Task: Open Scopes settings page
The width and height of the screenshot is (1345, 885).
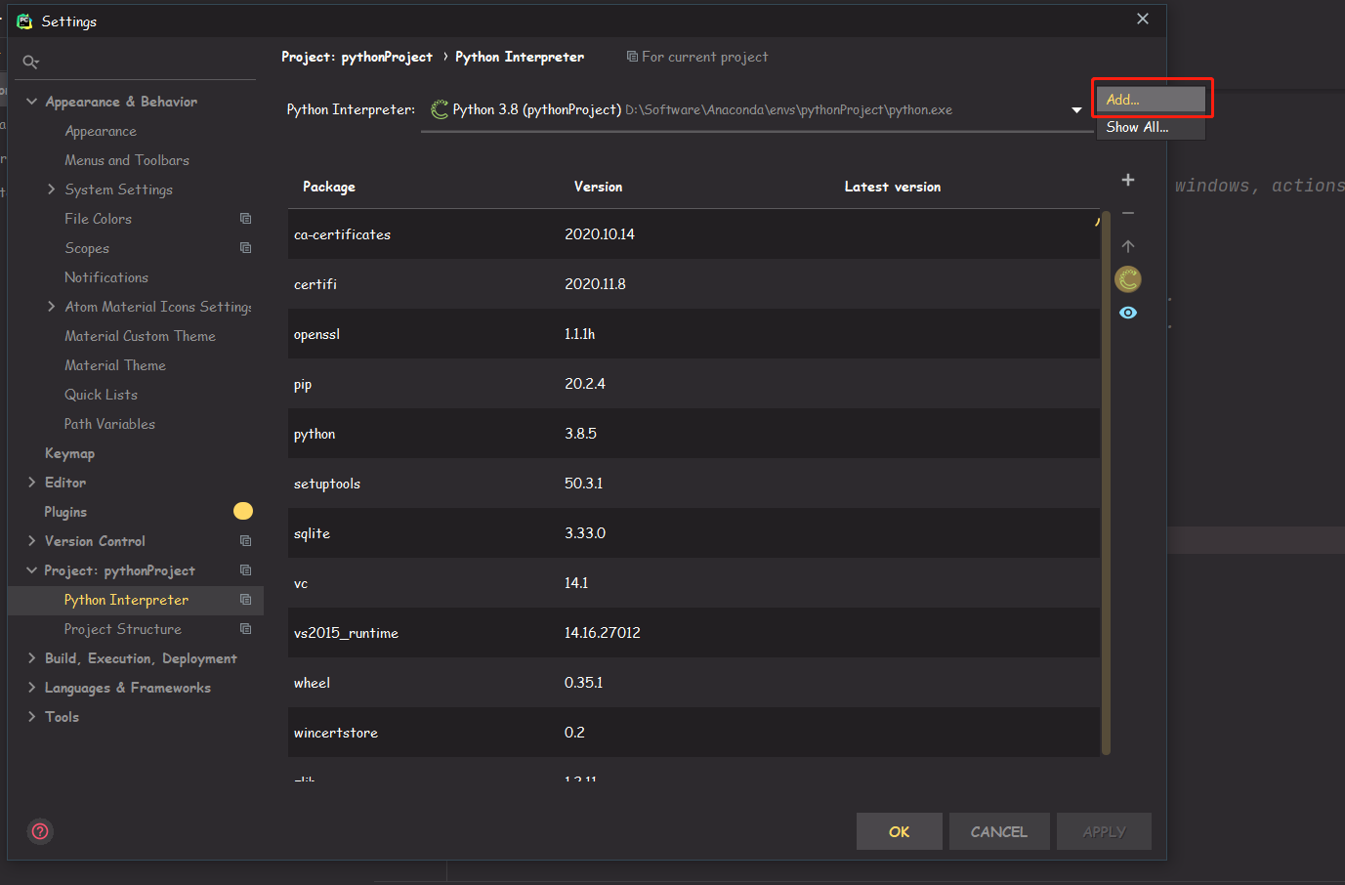Action: coord(87,248)
